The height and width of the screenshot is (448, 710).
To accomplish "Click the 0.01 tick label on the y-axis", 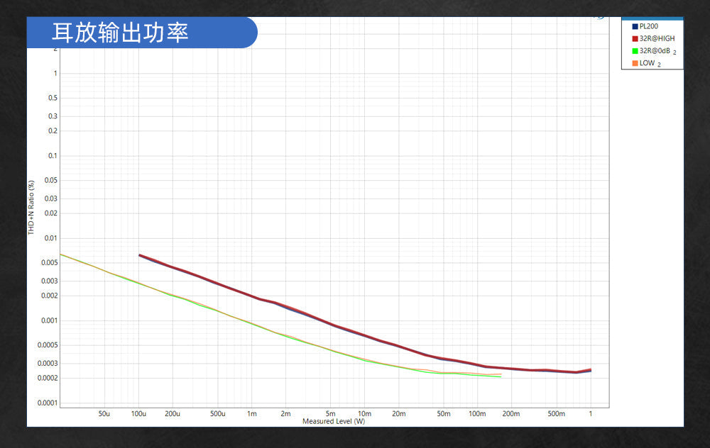I will tap(51, 238).
